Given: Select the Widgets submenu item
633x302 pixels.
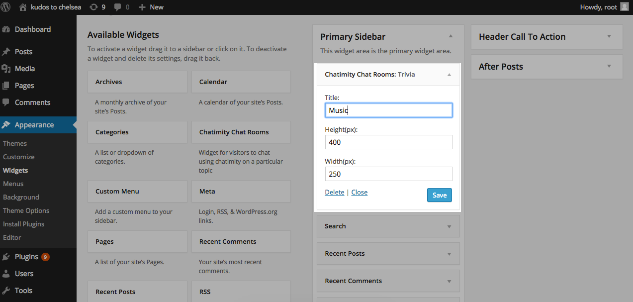Looking at the screenshot, I should [x=15, y=170].
